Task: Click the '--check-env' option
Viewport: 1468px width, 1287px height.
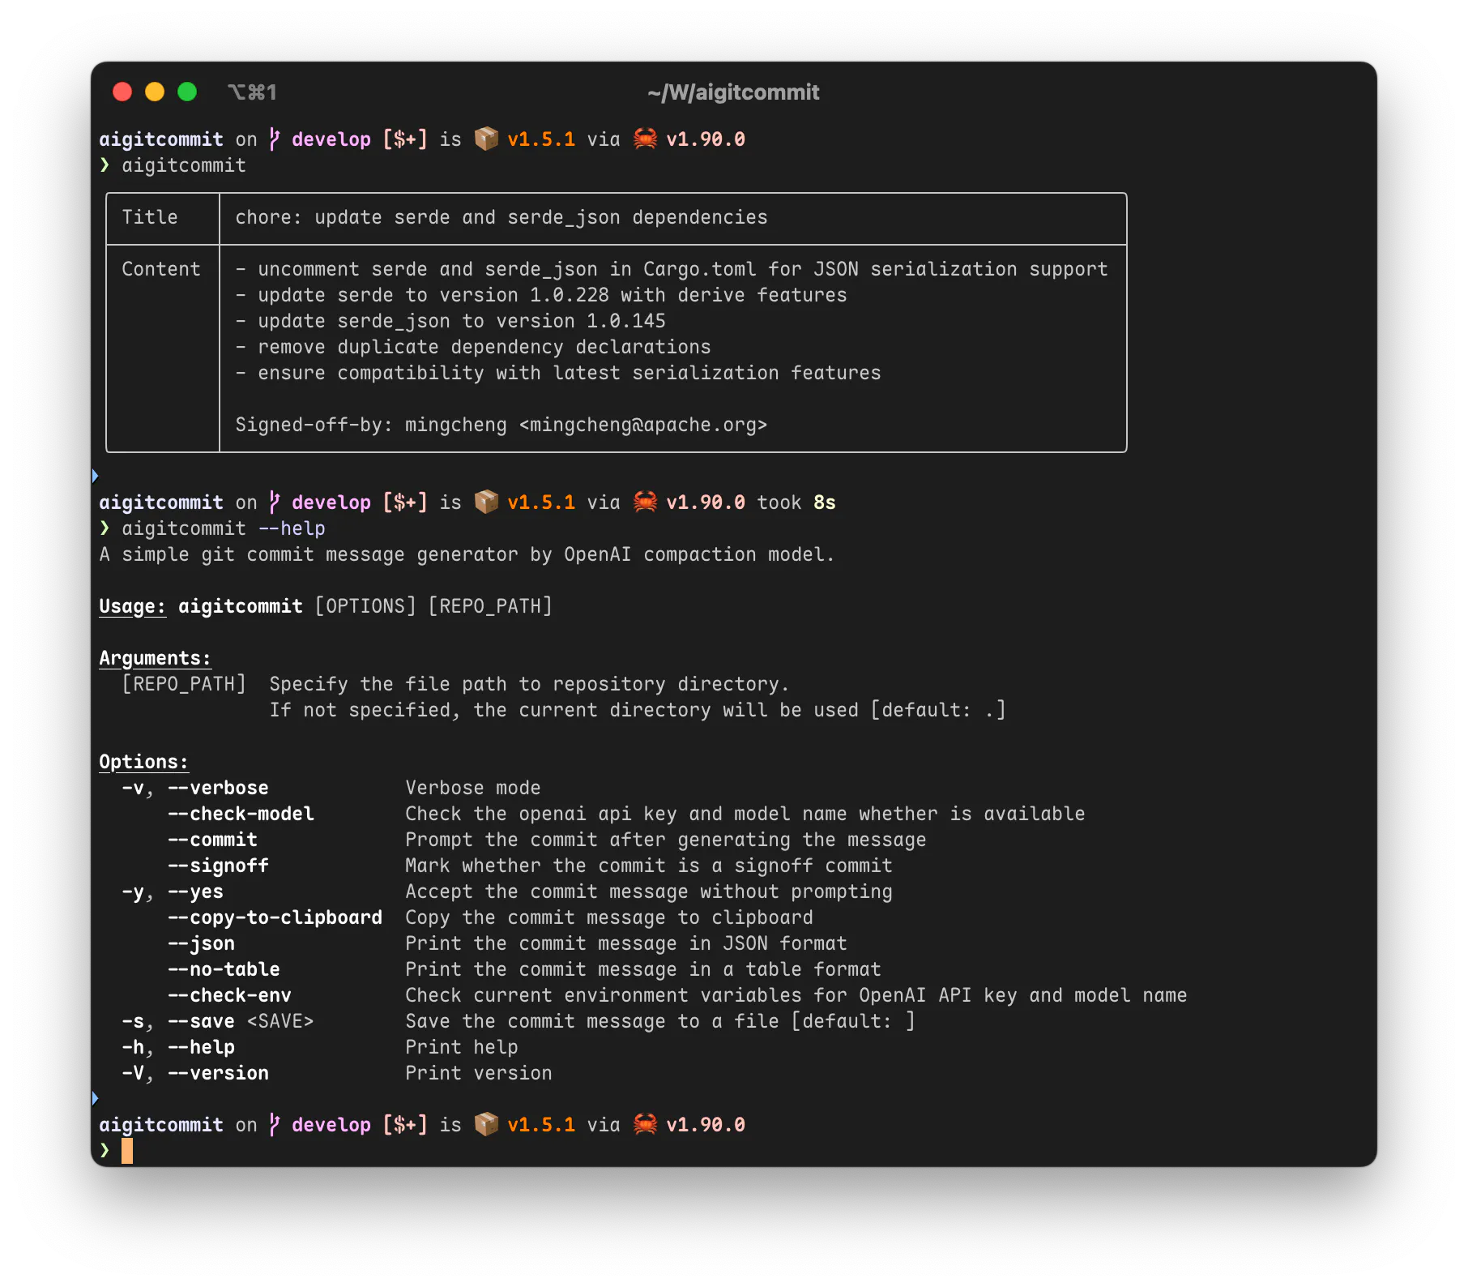Action: [x=229, y=995]
